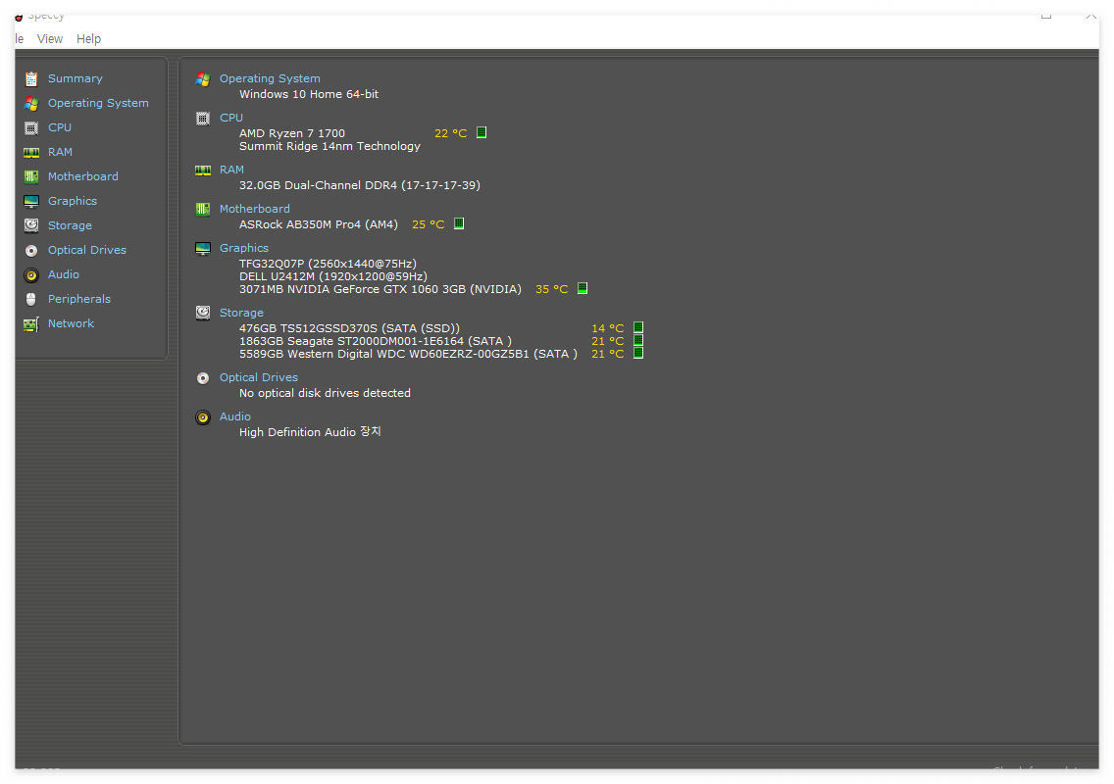Go to Storage section in sidebar
The width and height of the screenshot is (1114, 784).
coord(70,225)
